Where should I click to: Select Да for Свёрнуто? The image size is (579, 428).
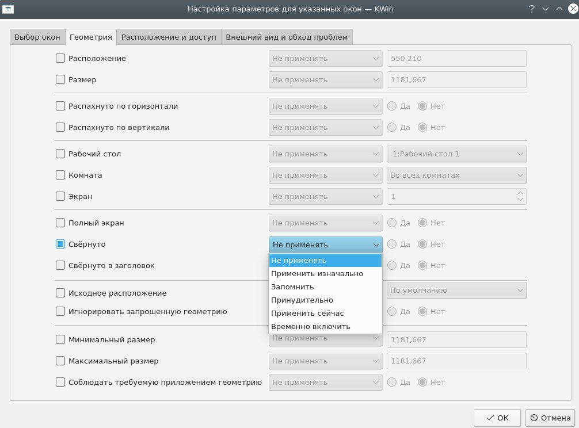click(x=392, y=244)
